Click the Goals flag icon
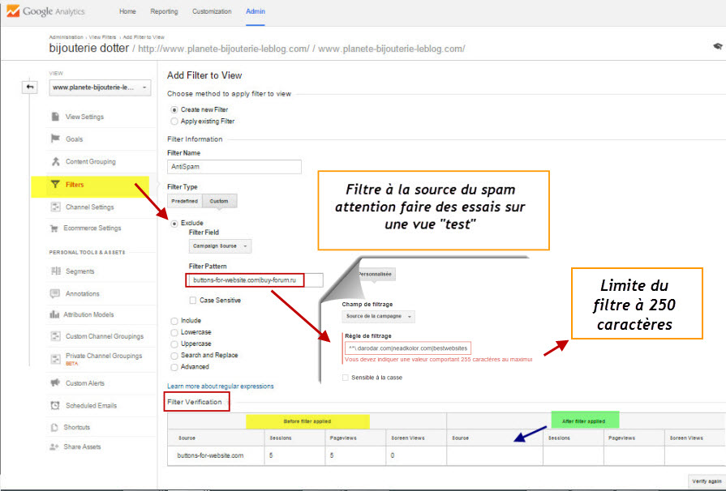This screenshot has height=491, width=726. click(x=55, y=139)
